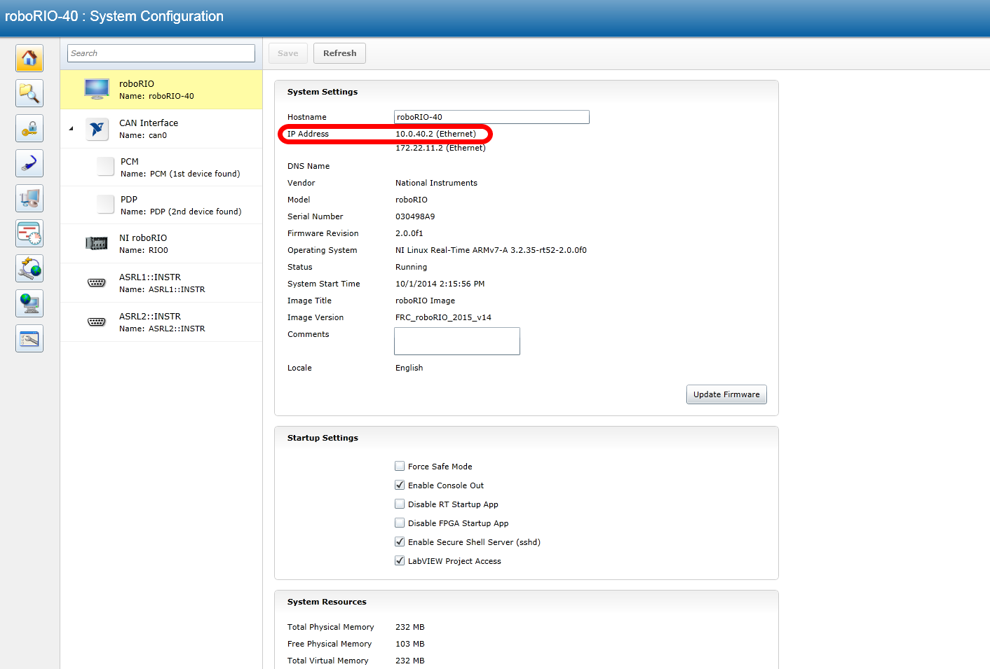Open the Software Installation tool
This screenshot has height=669, width=990.
(29, 268)
